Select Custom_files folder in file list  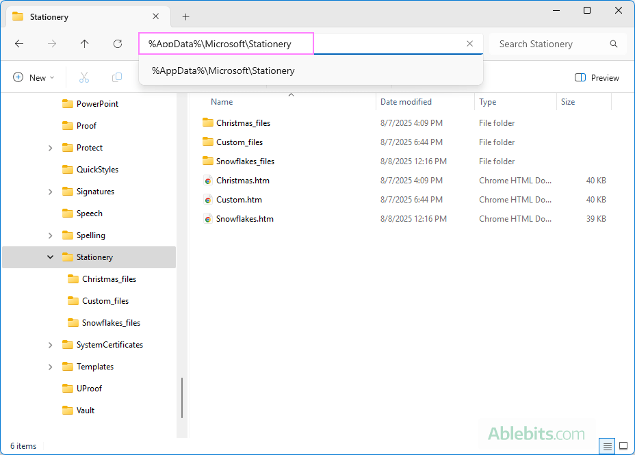click(239, 142)
